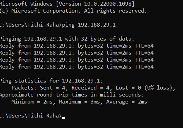Viewport: 183px width, 128px height.
Task: Click the Microsoft Windows version line
Action: 67,4
